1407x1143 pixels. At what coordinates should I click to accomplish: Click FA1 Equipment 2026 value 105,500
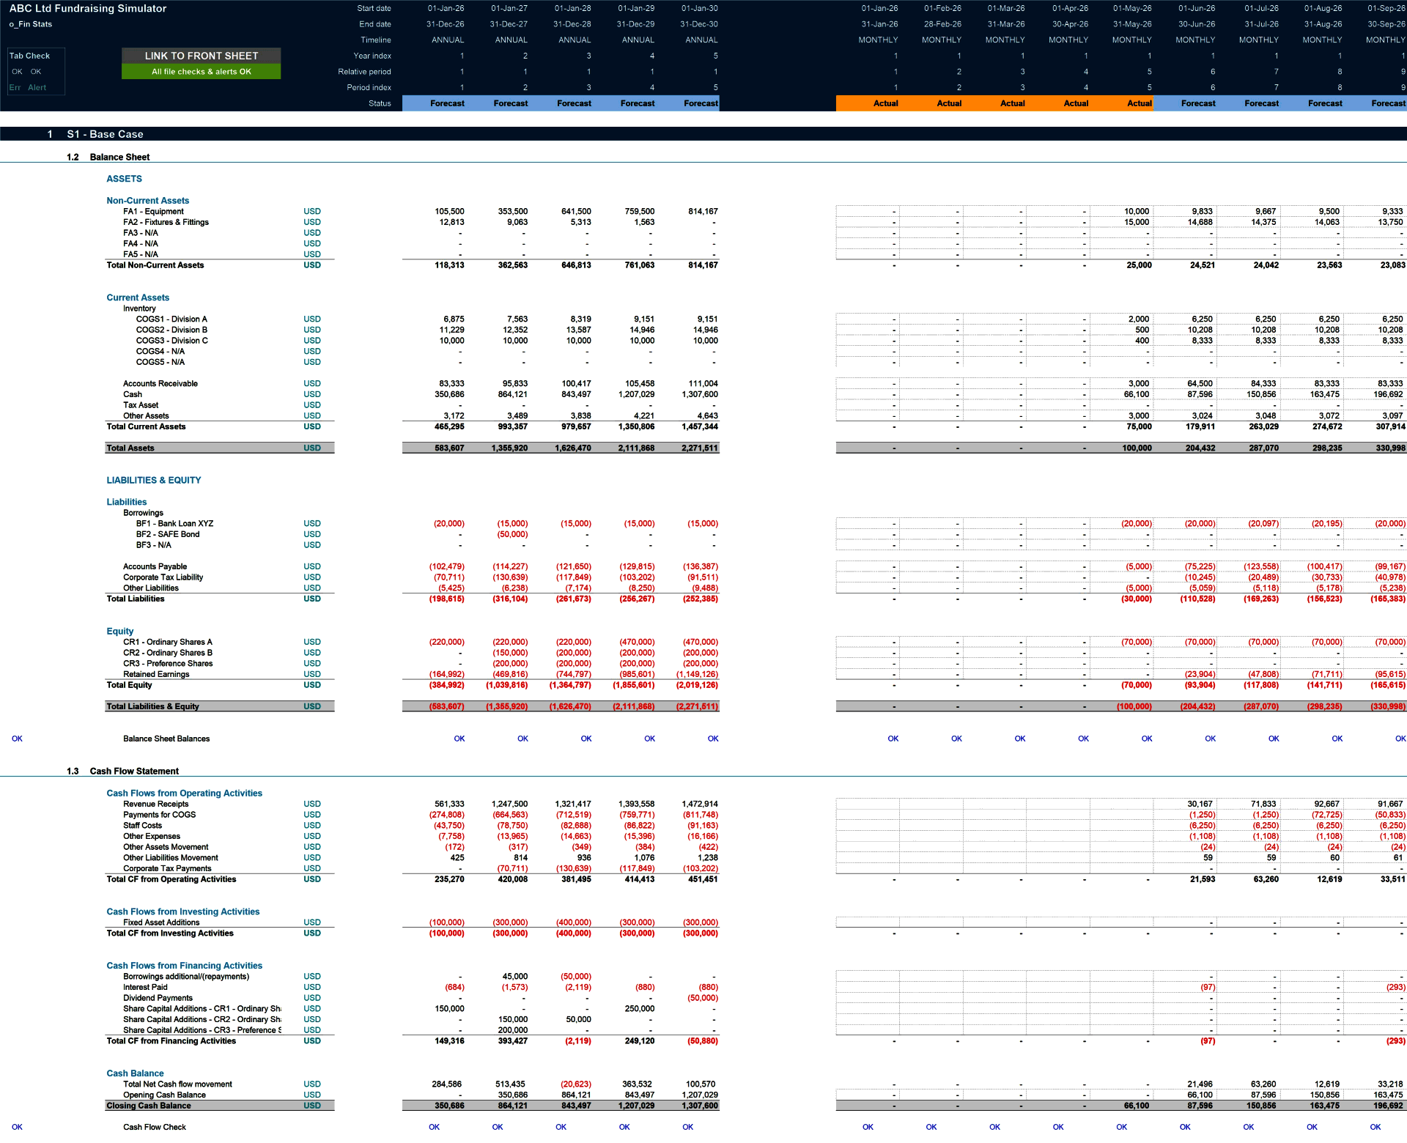(x=449, y=212)
